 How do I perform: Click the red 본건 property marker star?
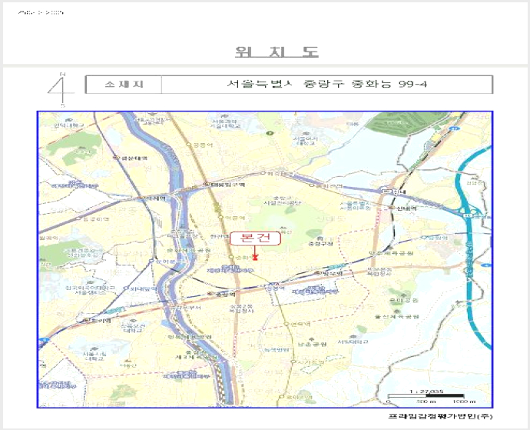255,258
